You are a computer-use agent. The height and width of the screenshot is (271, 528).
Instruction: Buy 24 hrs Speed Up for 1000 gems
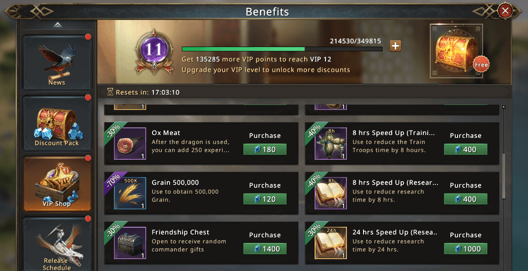(x=465, y=249)
